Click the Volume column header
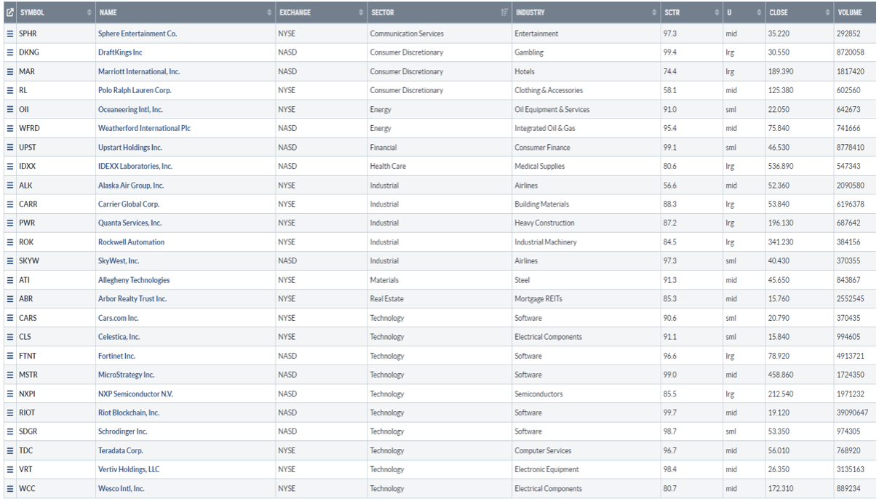Screen dimensions: 879x502 [x=850, y=12]
